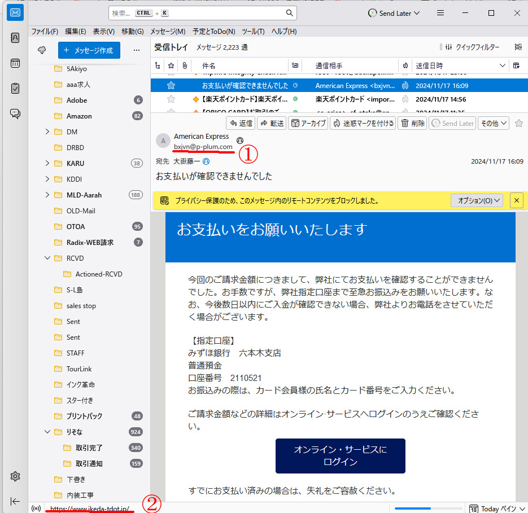
Task: Click the 返信 reply button
Action: coord(241,123)
